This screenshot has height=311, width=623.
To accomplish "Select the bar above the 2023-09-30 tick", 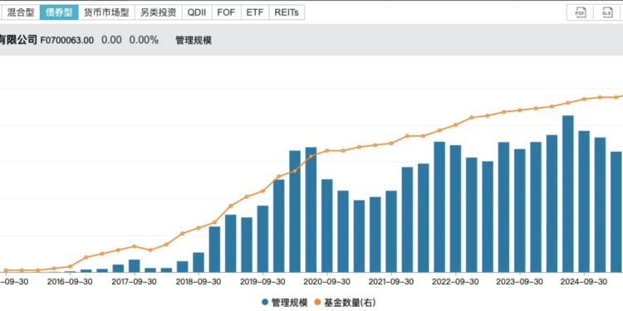I will pyautogui.click(x=520, y=211).
